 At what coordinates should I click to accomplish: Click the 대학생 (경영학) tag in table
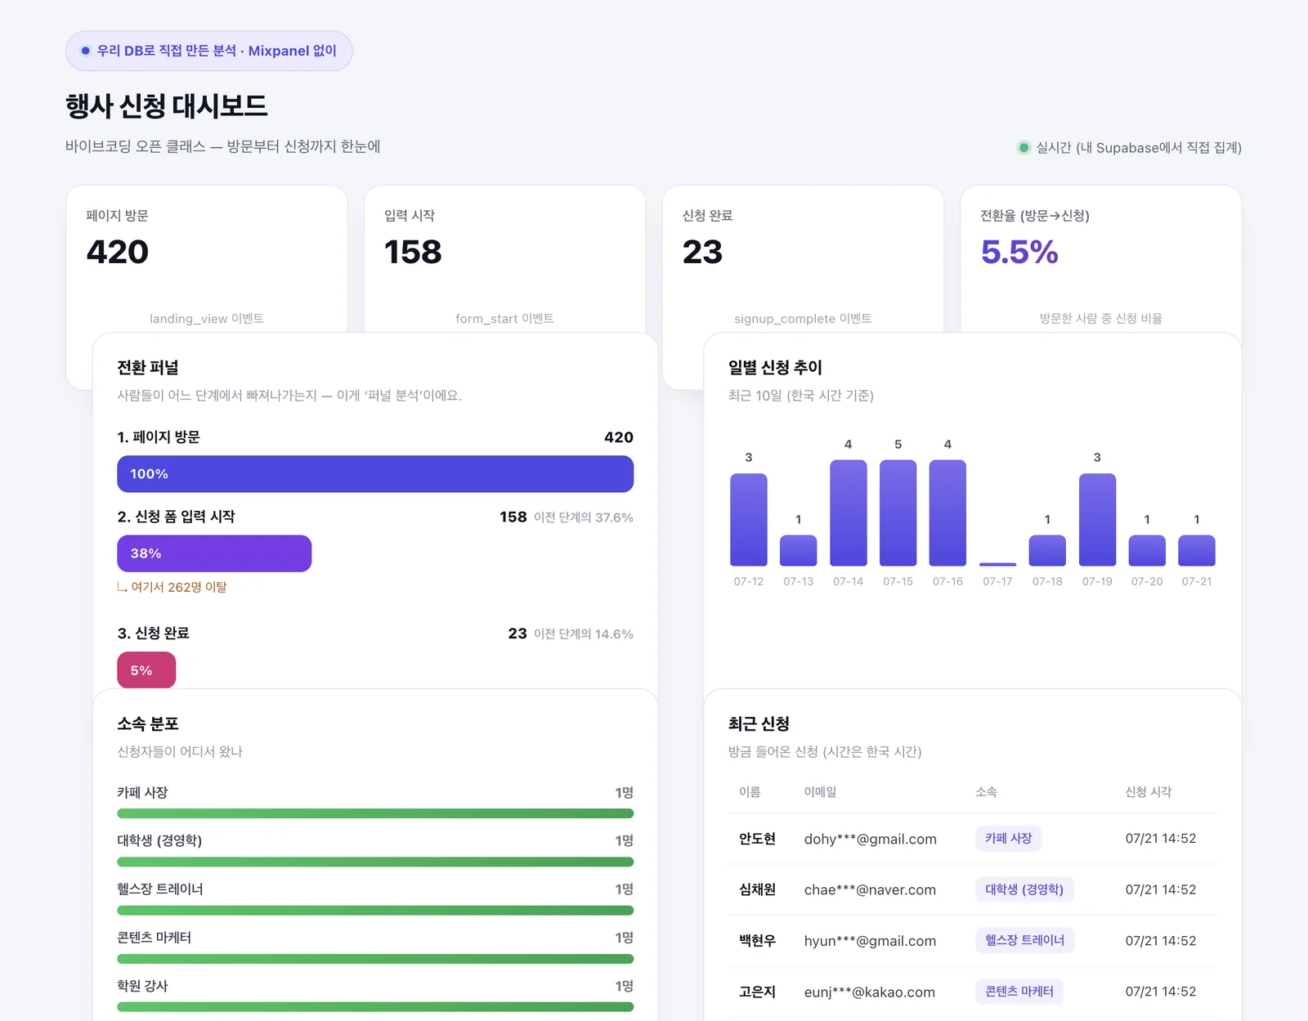click(1024, 889)
